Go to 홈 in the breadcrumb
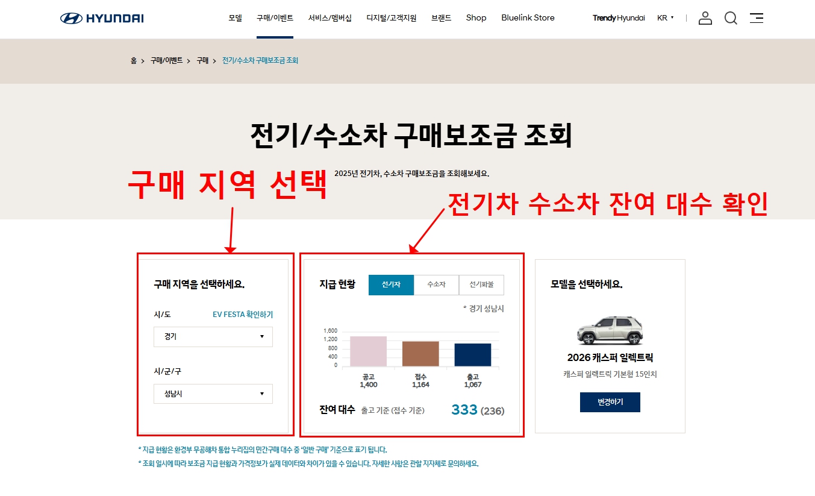Screen dimensions: 815x496 tap(134, 61)
